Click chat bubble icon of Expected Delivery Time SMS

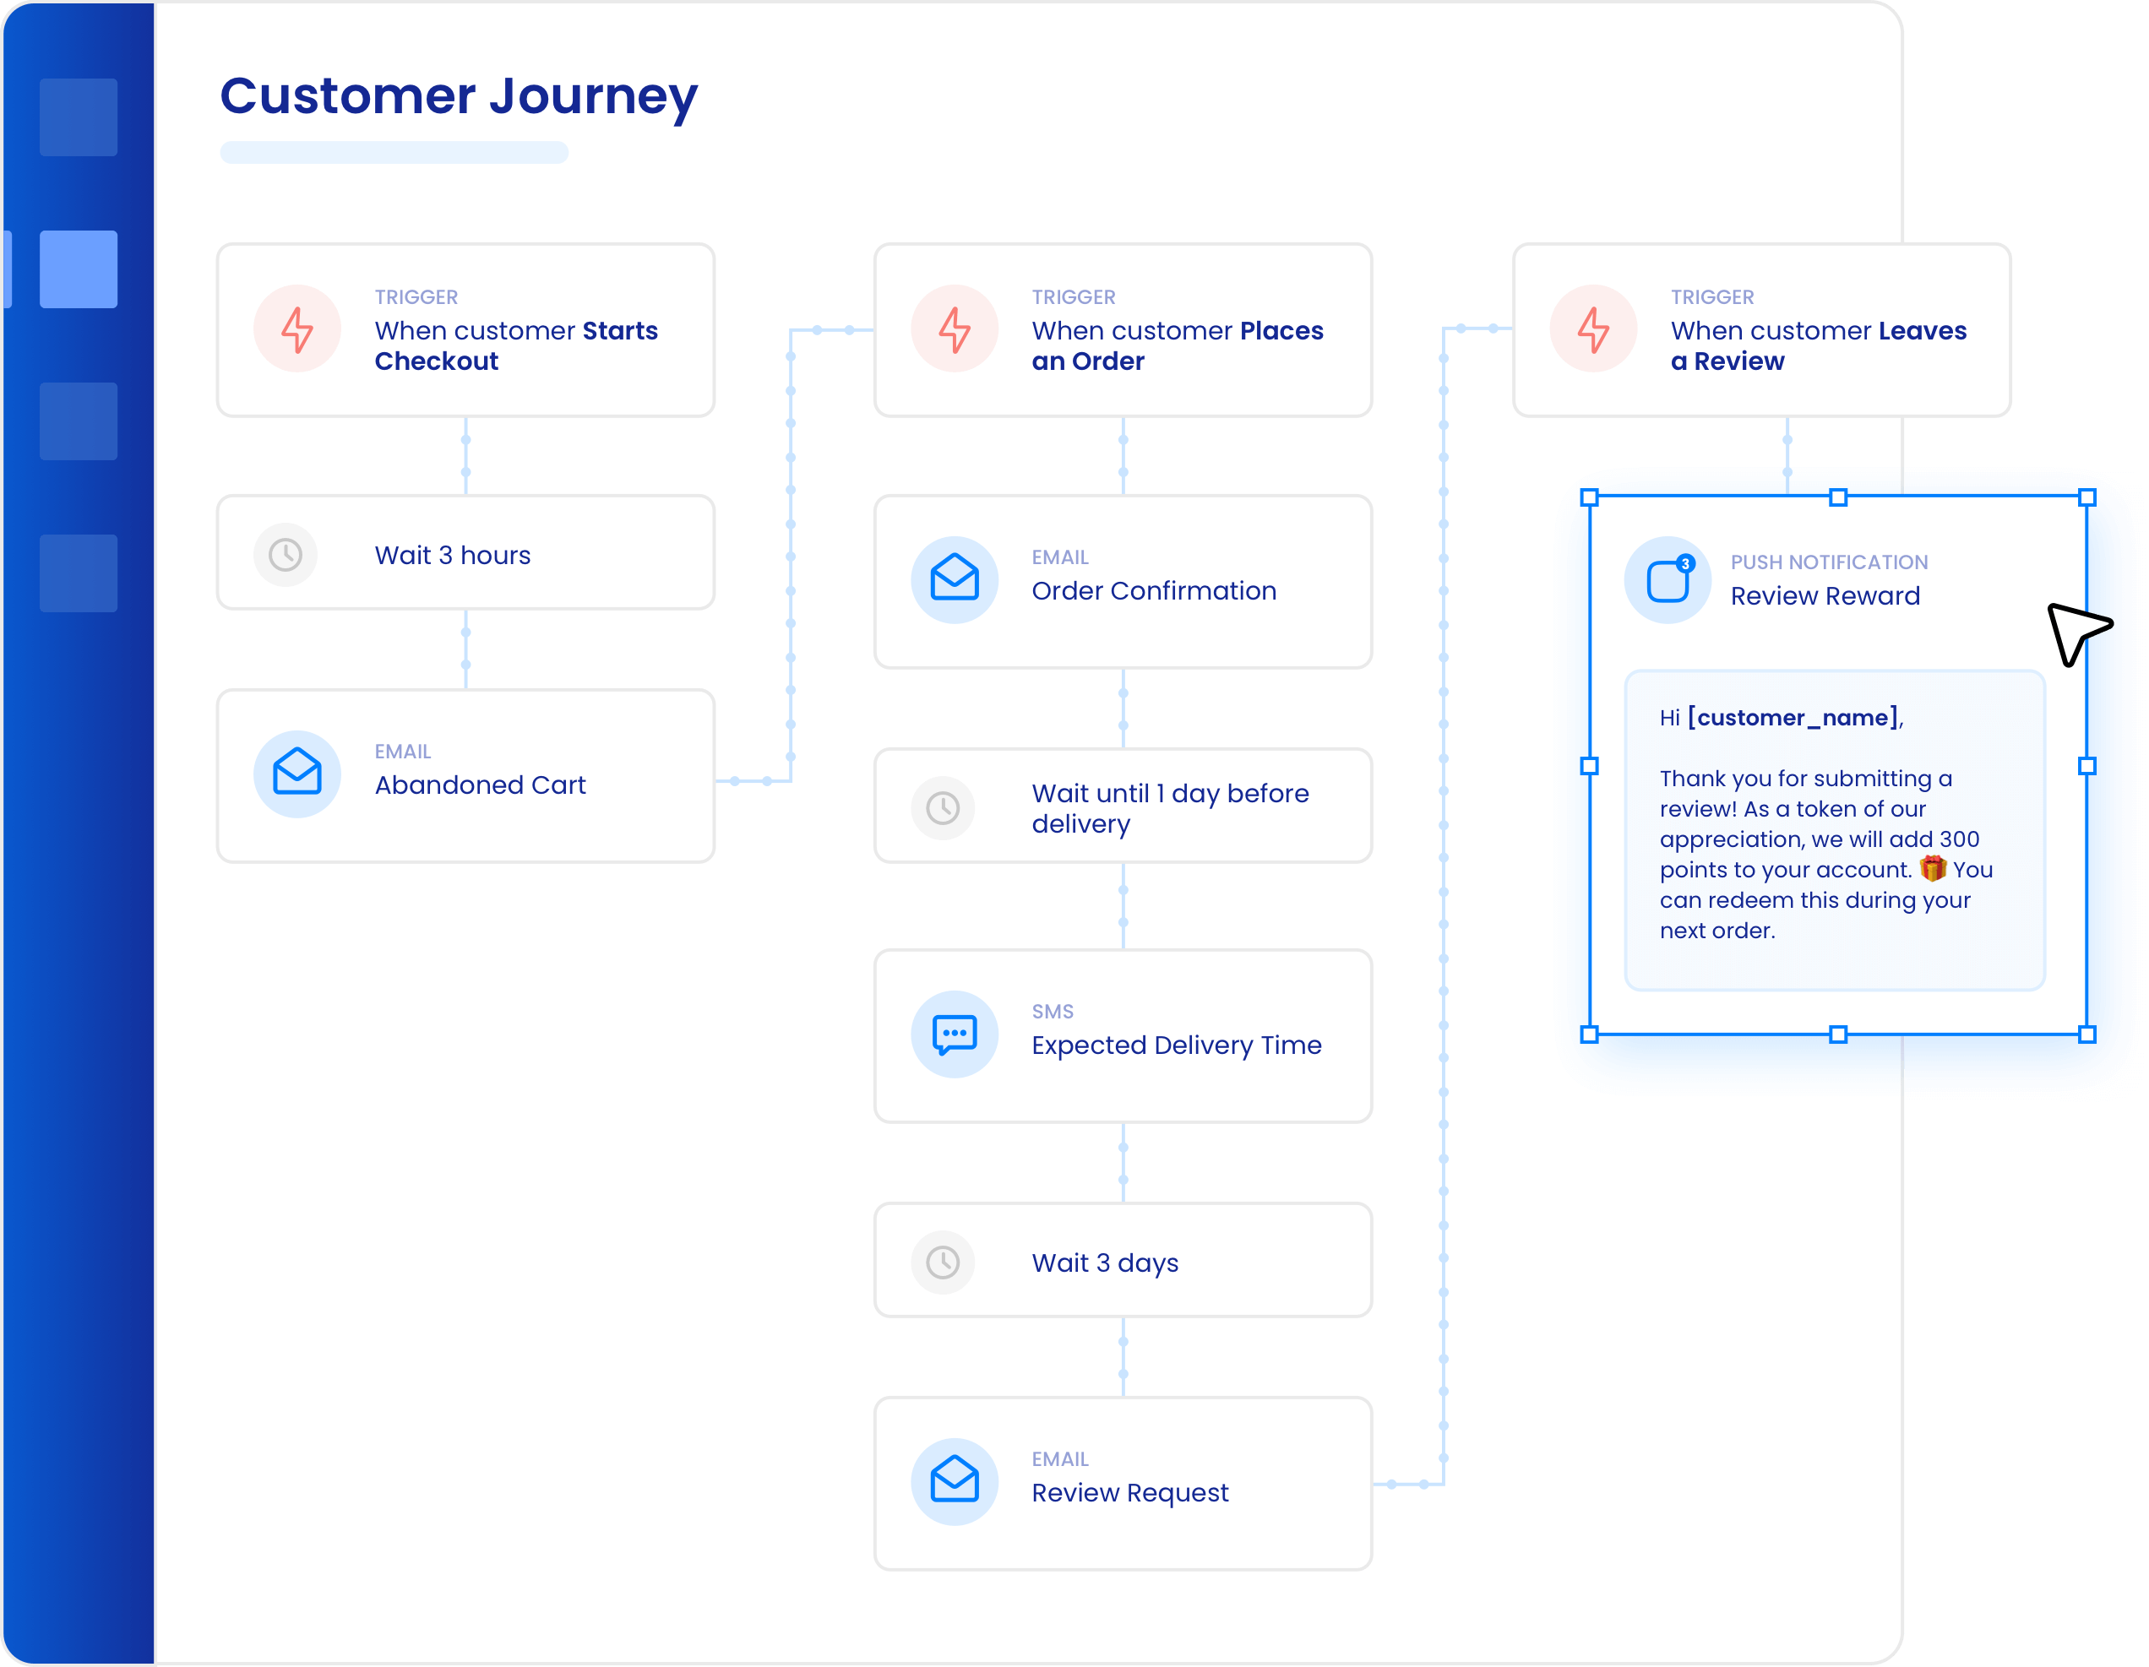pos(955,1034)
